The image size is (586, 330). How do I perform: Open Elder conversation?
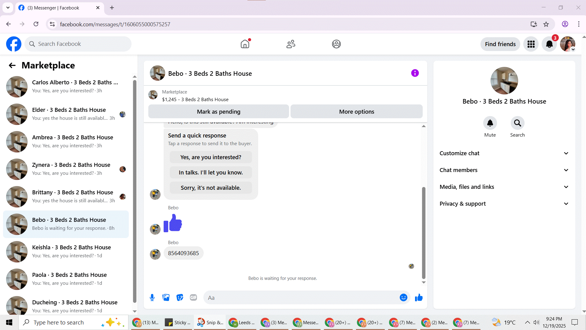pos(66,114)
